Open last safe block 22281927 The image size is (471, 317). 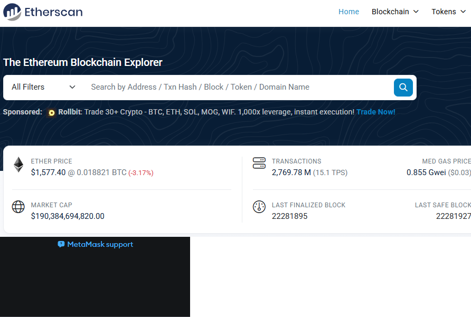pos(453,216)
